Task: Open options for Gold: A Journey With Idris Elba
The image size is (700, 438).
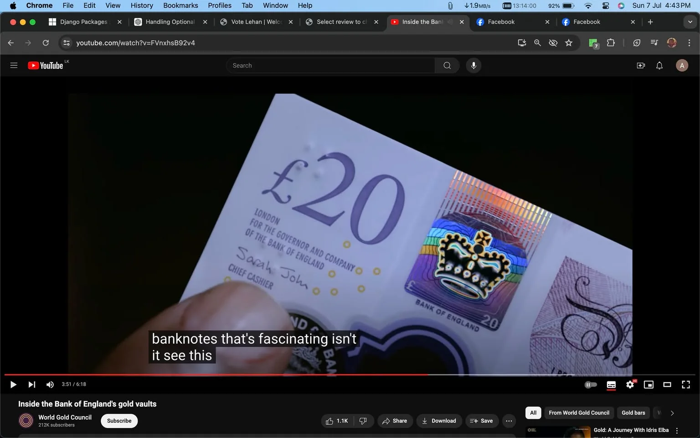Action: (677, 431)
